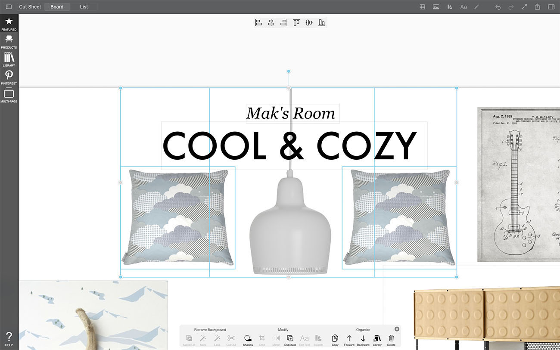Duplicate the selected items
The image size is (560, 350).
[290, 339]
